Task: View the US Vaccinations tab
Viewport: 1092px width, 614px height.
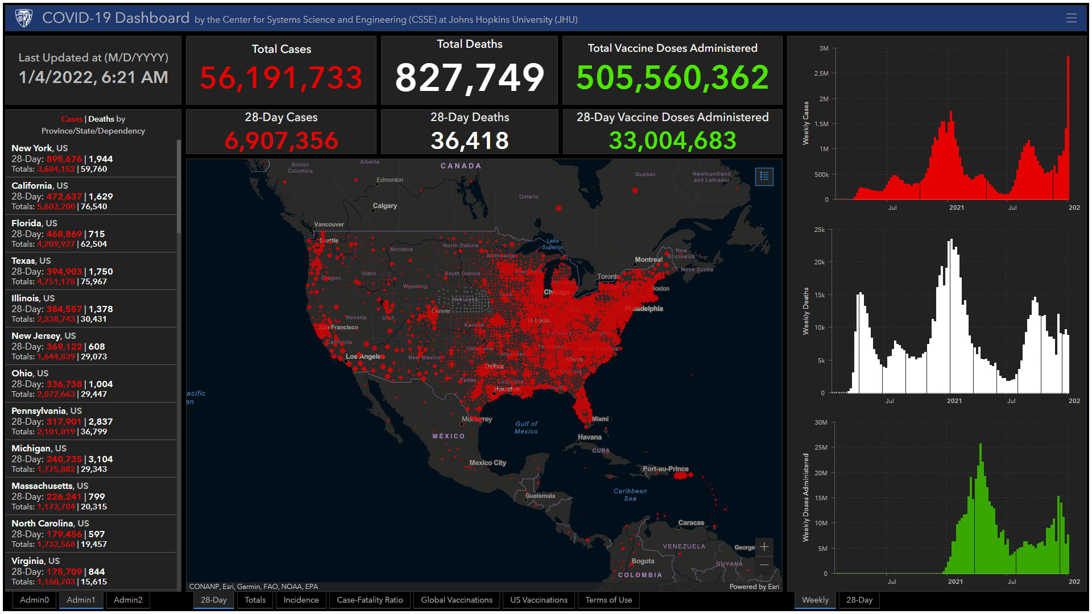Action: click(539, 600)
